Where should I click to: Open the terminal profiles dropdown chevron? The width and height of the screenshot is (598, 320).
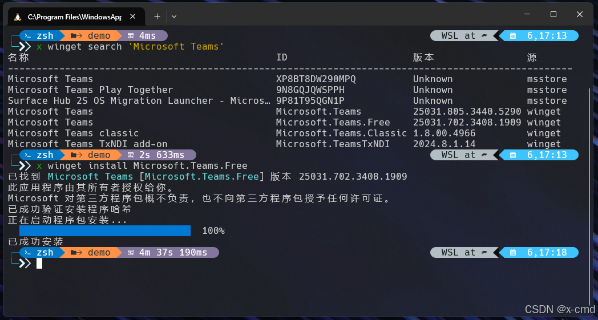[x=174, y=17]
